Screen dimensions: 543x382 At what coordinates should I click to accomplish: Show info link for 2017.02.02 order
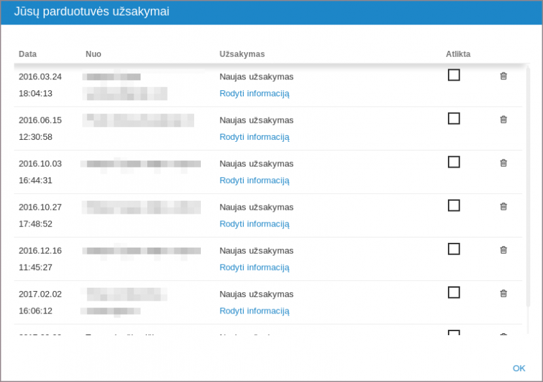coord(254,311)
